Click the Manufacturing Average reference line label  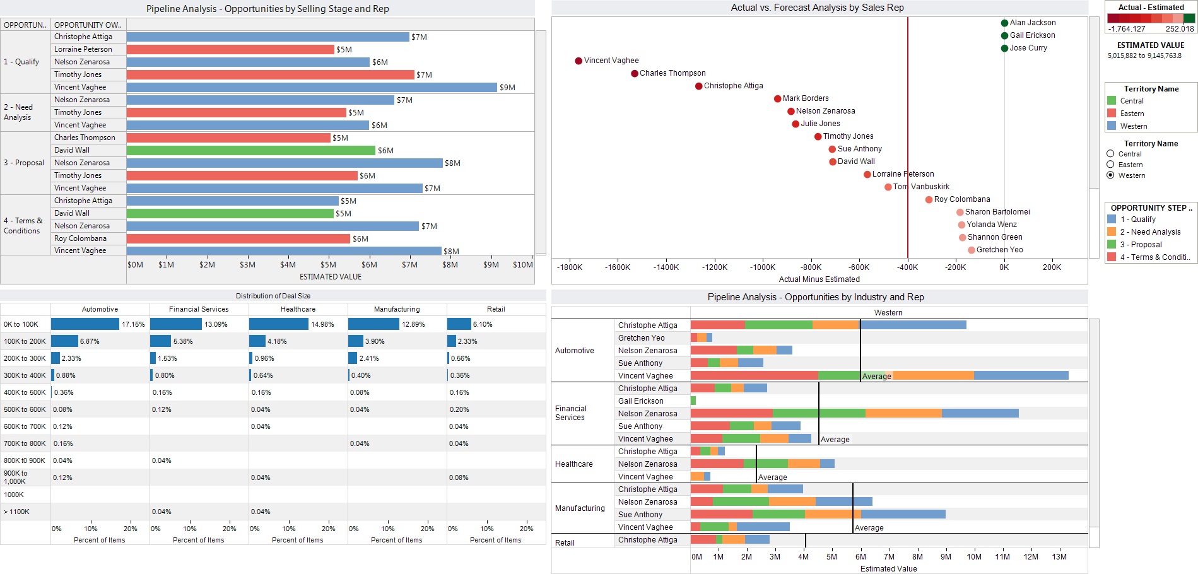869,528
